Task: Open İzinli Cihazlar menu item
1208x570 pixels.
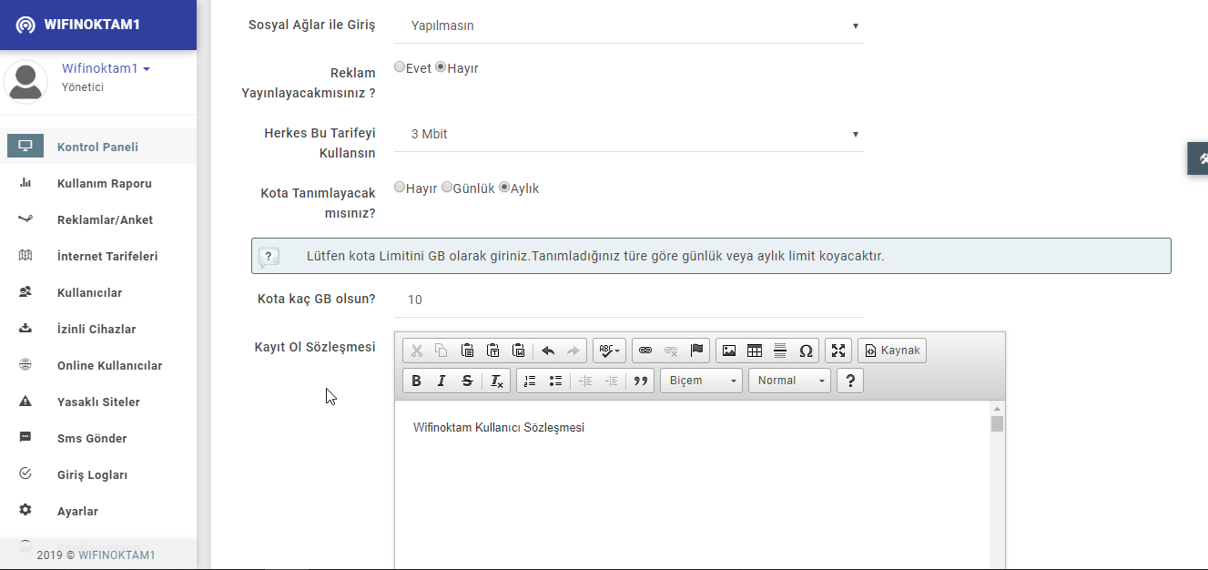Action: 98,329
